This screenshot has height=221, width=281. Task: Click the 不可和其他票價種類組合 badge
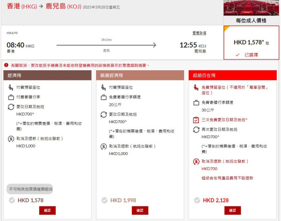tap(30, 189)
